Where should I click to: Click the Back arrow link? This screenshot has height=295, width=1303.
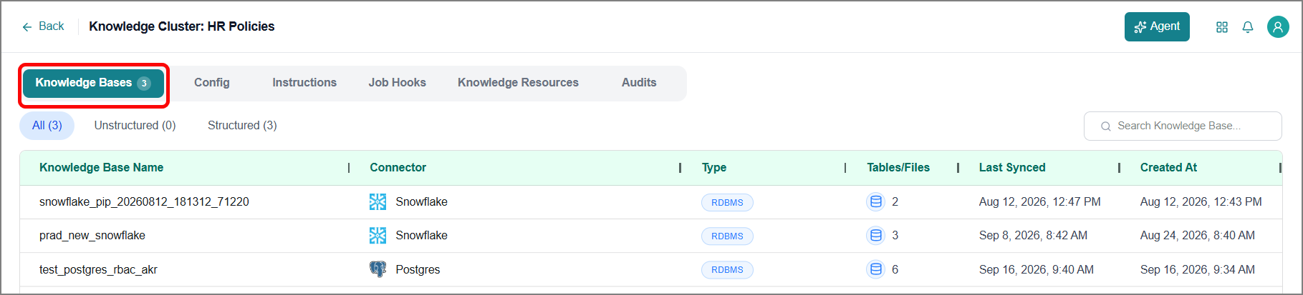[43, 26]
